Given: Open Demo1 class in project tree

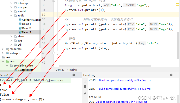Looking at the screenshot, I should click(x=26, y=24).
